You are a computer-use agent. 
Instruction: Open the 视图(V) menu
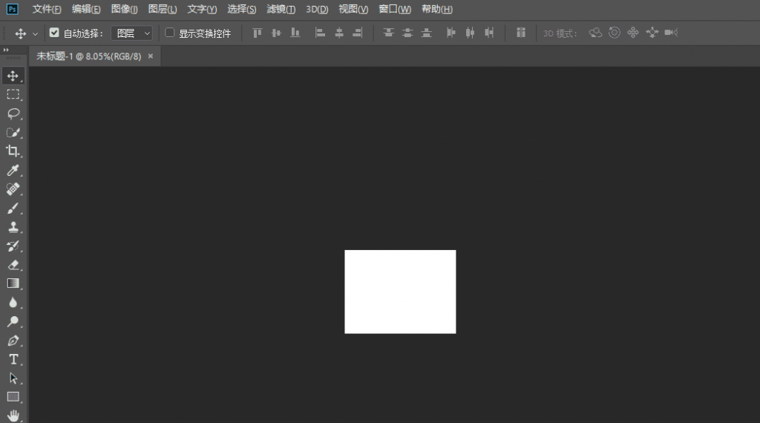click(353, 9)
